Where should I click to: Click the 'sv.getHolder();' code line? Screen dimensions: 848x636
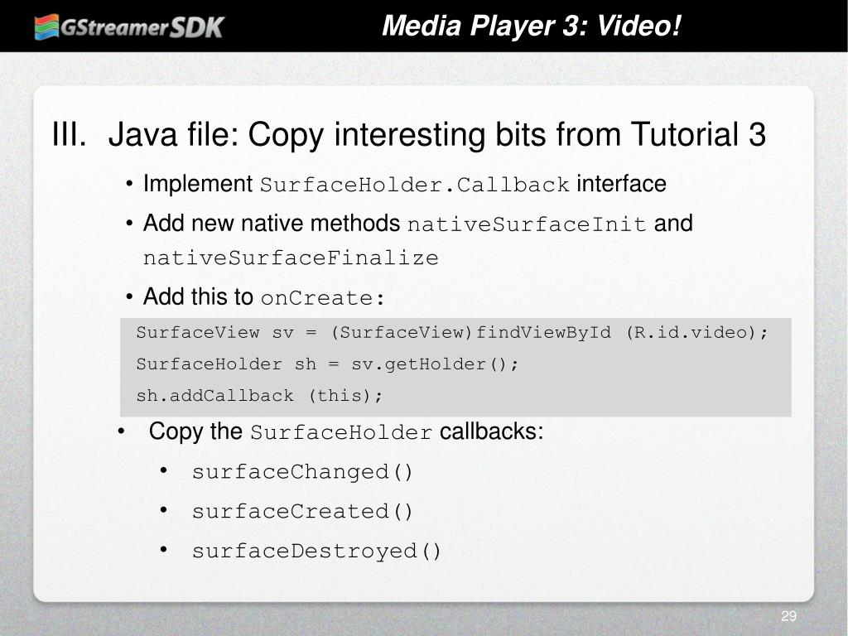point(327,364)
